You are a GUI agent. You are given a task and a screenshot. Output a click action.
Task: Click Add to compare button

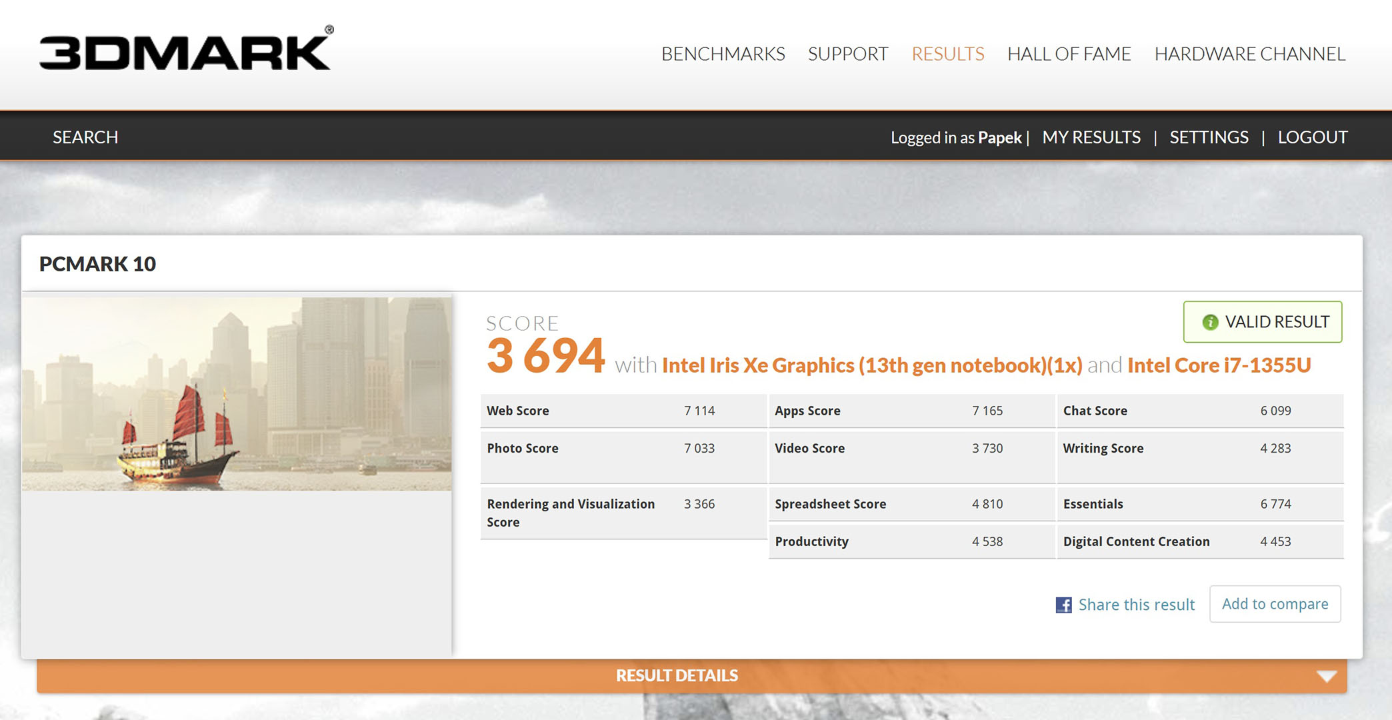tap(1275, 604)
